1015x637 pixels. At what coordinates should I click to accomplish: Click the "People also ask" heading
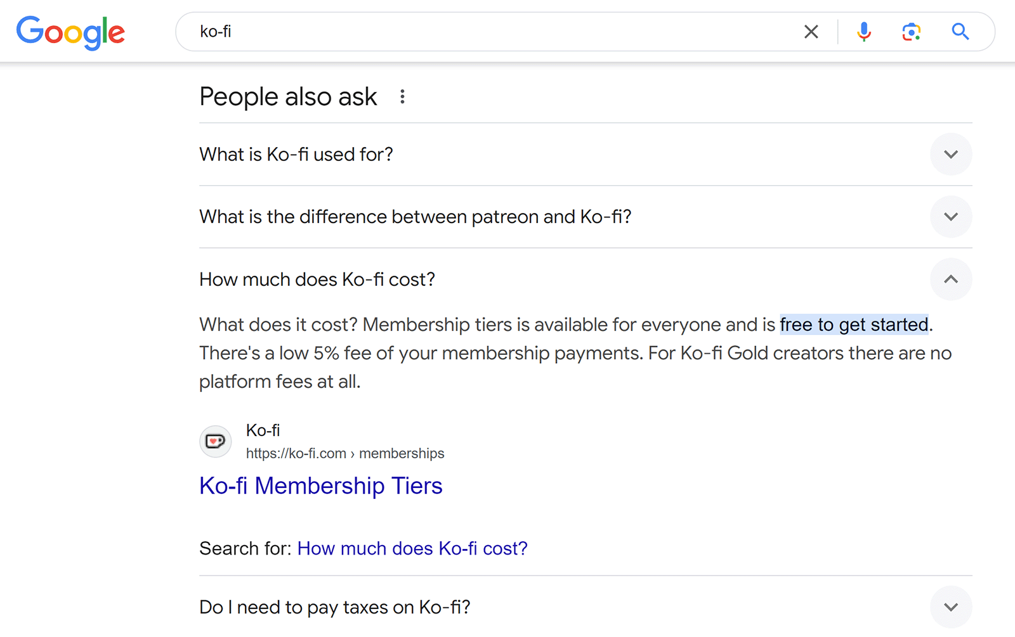point(288,96)
